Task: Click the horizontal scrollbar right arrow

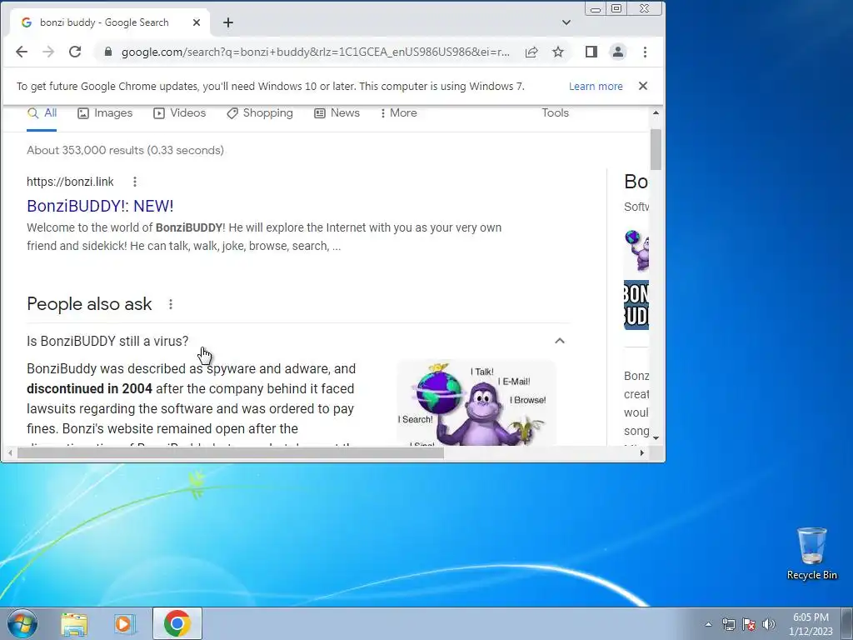Action: (642, 452)
